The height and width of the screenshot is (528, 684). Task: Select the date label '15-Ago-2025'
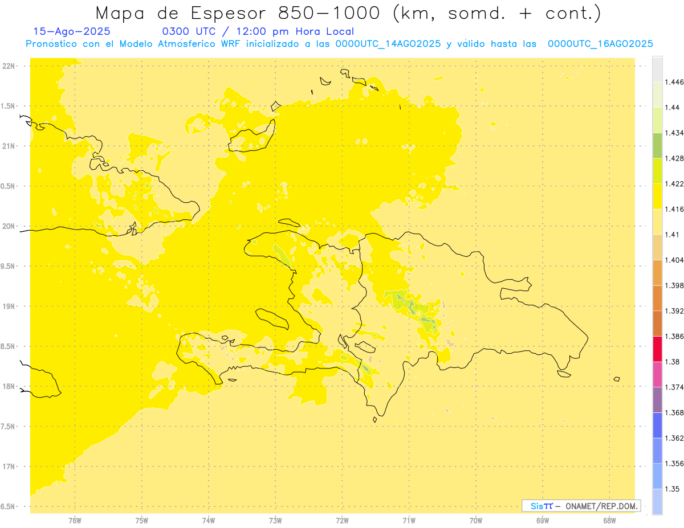pos(72,31)
